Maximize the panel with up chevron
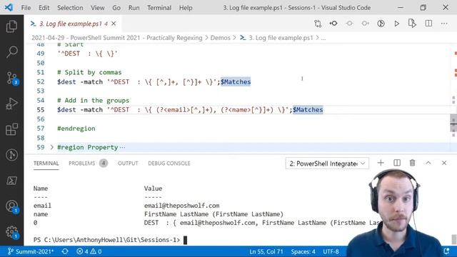 [428, 163]
